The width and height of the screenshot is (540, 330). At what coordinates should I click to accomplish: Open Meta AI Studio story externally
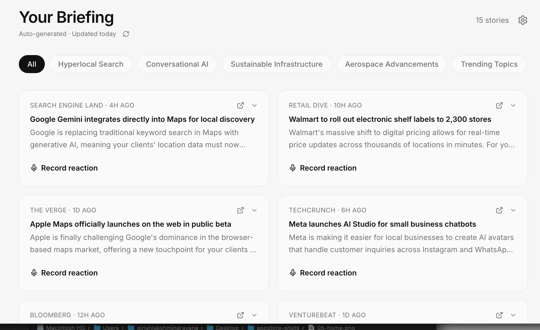(499, 210)
